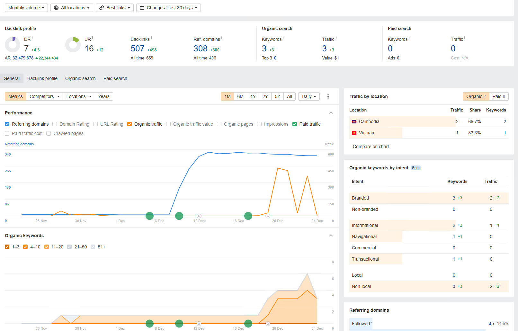This screenshot has width=518, height=331.
Task: Select the 6M time range
Action: [240, 96]
